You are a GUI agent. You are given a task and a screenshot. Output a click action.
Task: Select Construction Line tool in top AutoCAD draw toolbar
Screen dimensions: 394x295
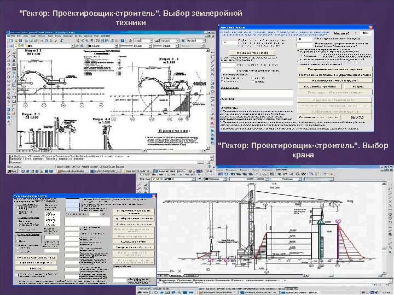(x=9, y=56)
